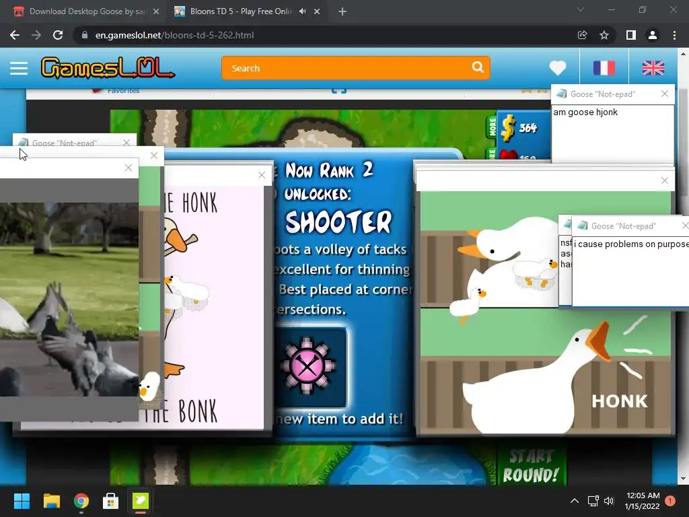This screenshot has height=517, width=689.
Task: Click the Favorites link above the game
Action: [123, 91]
